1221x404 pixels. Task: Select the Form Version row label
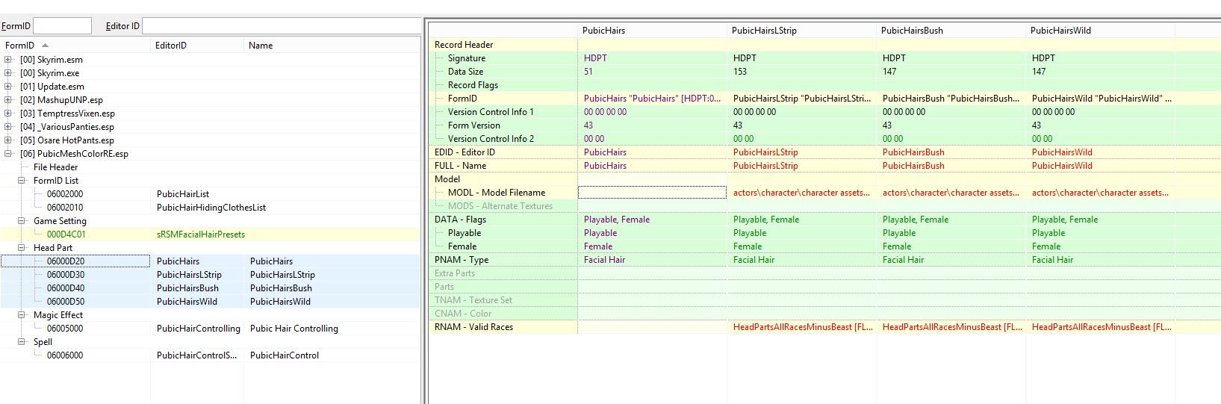[474, 125]
